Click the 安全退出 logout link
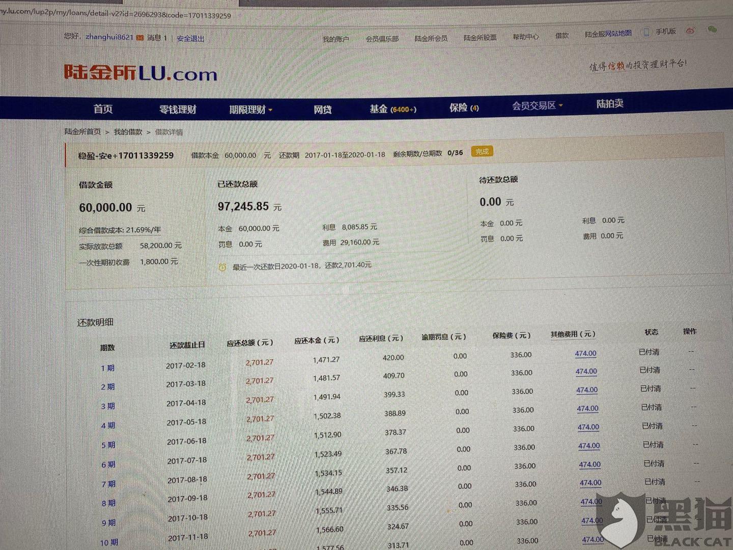Viewport: 733px width, 550px height. 190,38
